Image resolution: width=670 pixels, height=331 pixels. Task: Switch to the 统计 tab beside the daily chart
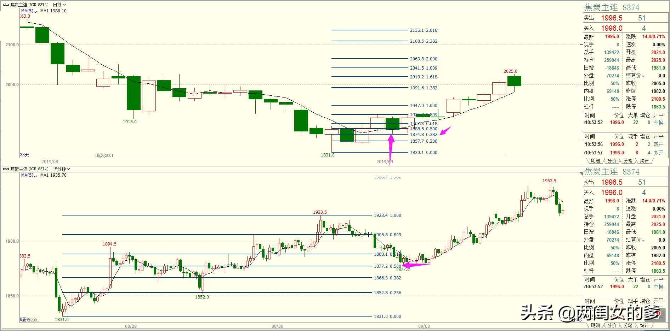(644, 161)
